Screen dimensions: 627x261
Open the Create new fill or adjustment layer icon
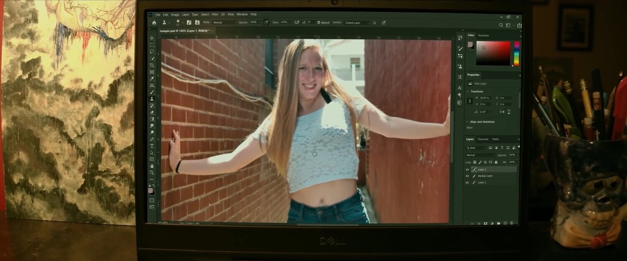(x=492, y=223)
